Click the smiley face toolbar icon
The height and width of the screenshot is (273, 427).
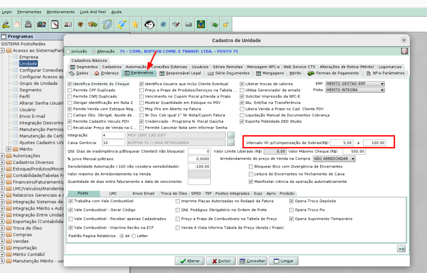click(149, 25)
